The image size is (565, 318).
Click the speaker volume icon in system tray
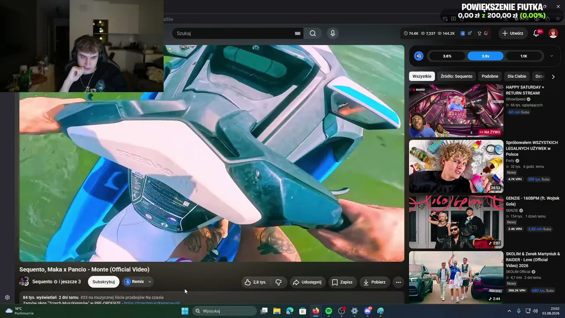pyautogui.click(x=535, y=311)
